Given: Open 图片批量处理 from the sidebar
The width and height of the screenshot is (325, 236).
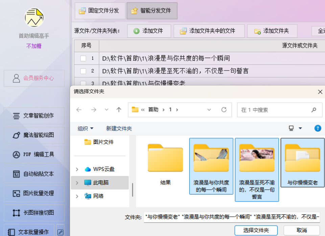Looking at the screenshot, I should tap(34, 193).
